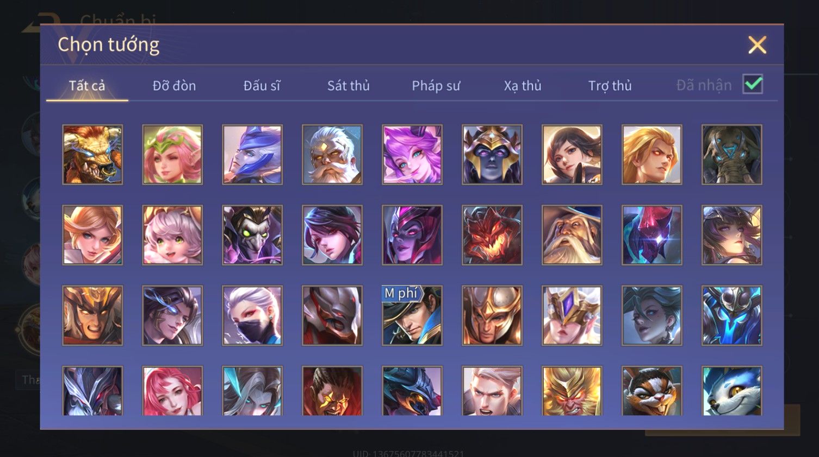
Task: Choose the golden monkey king hero
Action: 572,391
